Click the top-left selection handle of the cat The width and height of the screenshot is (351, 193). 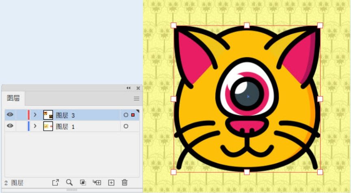coord(173,25)
